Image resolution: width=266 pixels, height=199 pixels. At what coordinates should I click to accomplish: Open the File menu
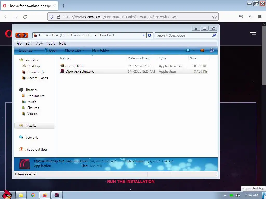[19, 44]
